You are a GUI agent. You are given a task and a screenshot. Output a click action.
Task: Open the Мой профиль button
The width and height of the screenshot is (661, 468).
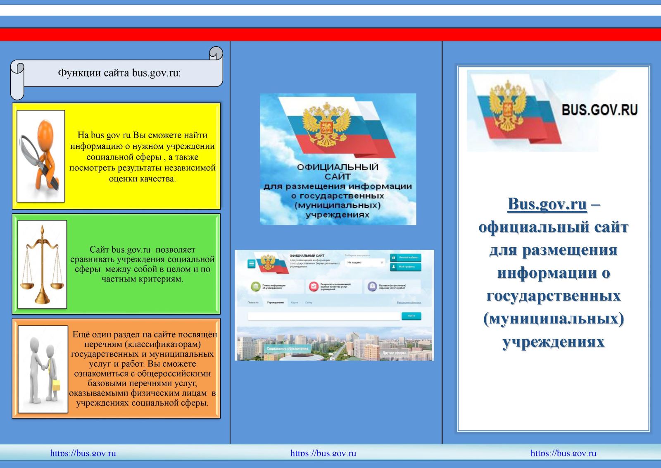[406, 267]
